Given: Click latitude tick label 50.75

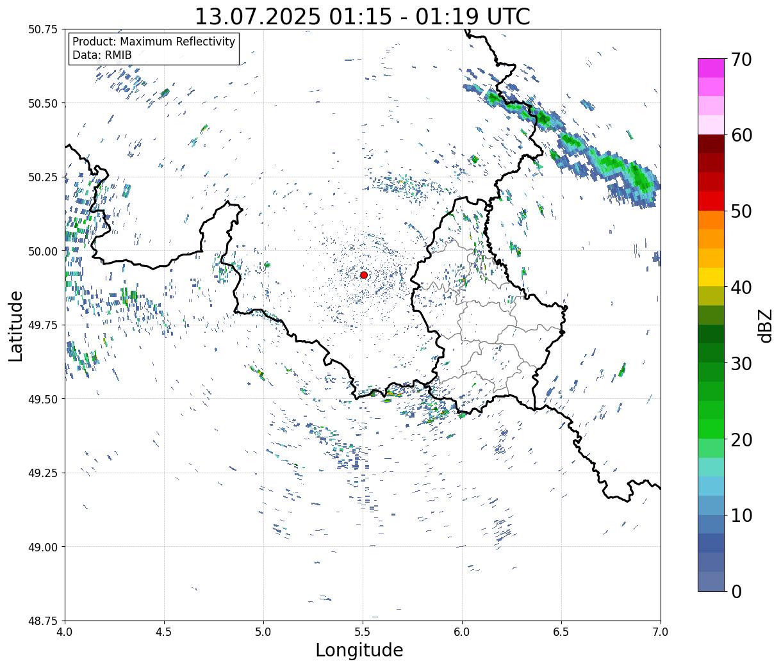Looking at the screenshot, I should 43,29.
